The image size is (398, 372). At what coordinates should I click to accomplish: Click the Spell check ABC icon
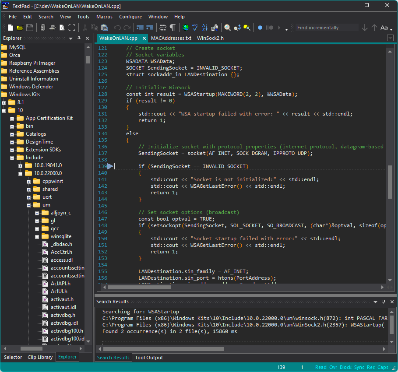click(x=194, y=28)
